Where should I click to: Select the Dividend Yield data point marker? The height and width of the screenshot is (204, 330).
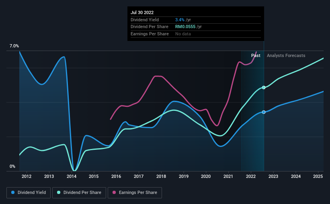pos(264,112)
